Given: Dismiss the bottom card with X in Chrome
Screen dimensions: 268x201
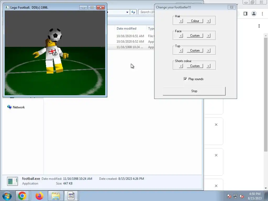Looking at the screenshot, I should (x=216, y=186).
